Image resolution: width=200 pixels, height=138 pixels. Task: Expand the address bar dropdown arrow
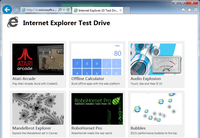tap(64, 10)
